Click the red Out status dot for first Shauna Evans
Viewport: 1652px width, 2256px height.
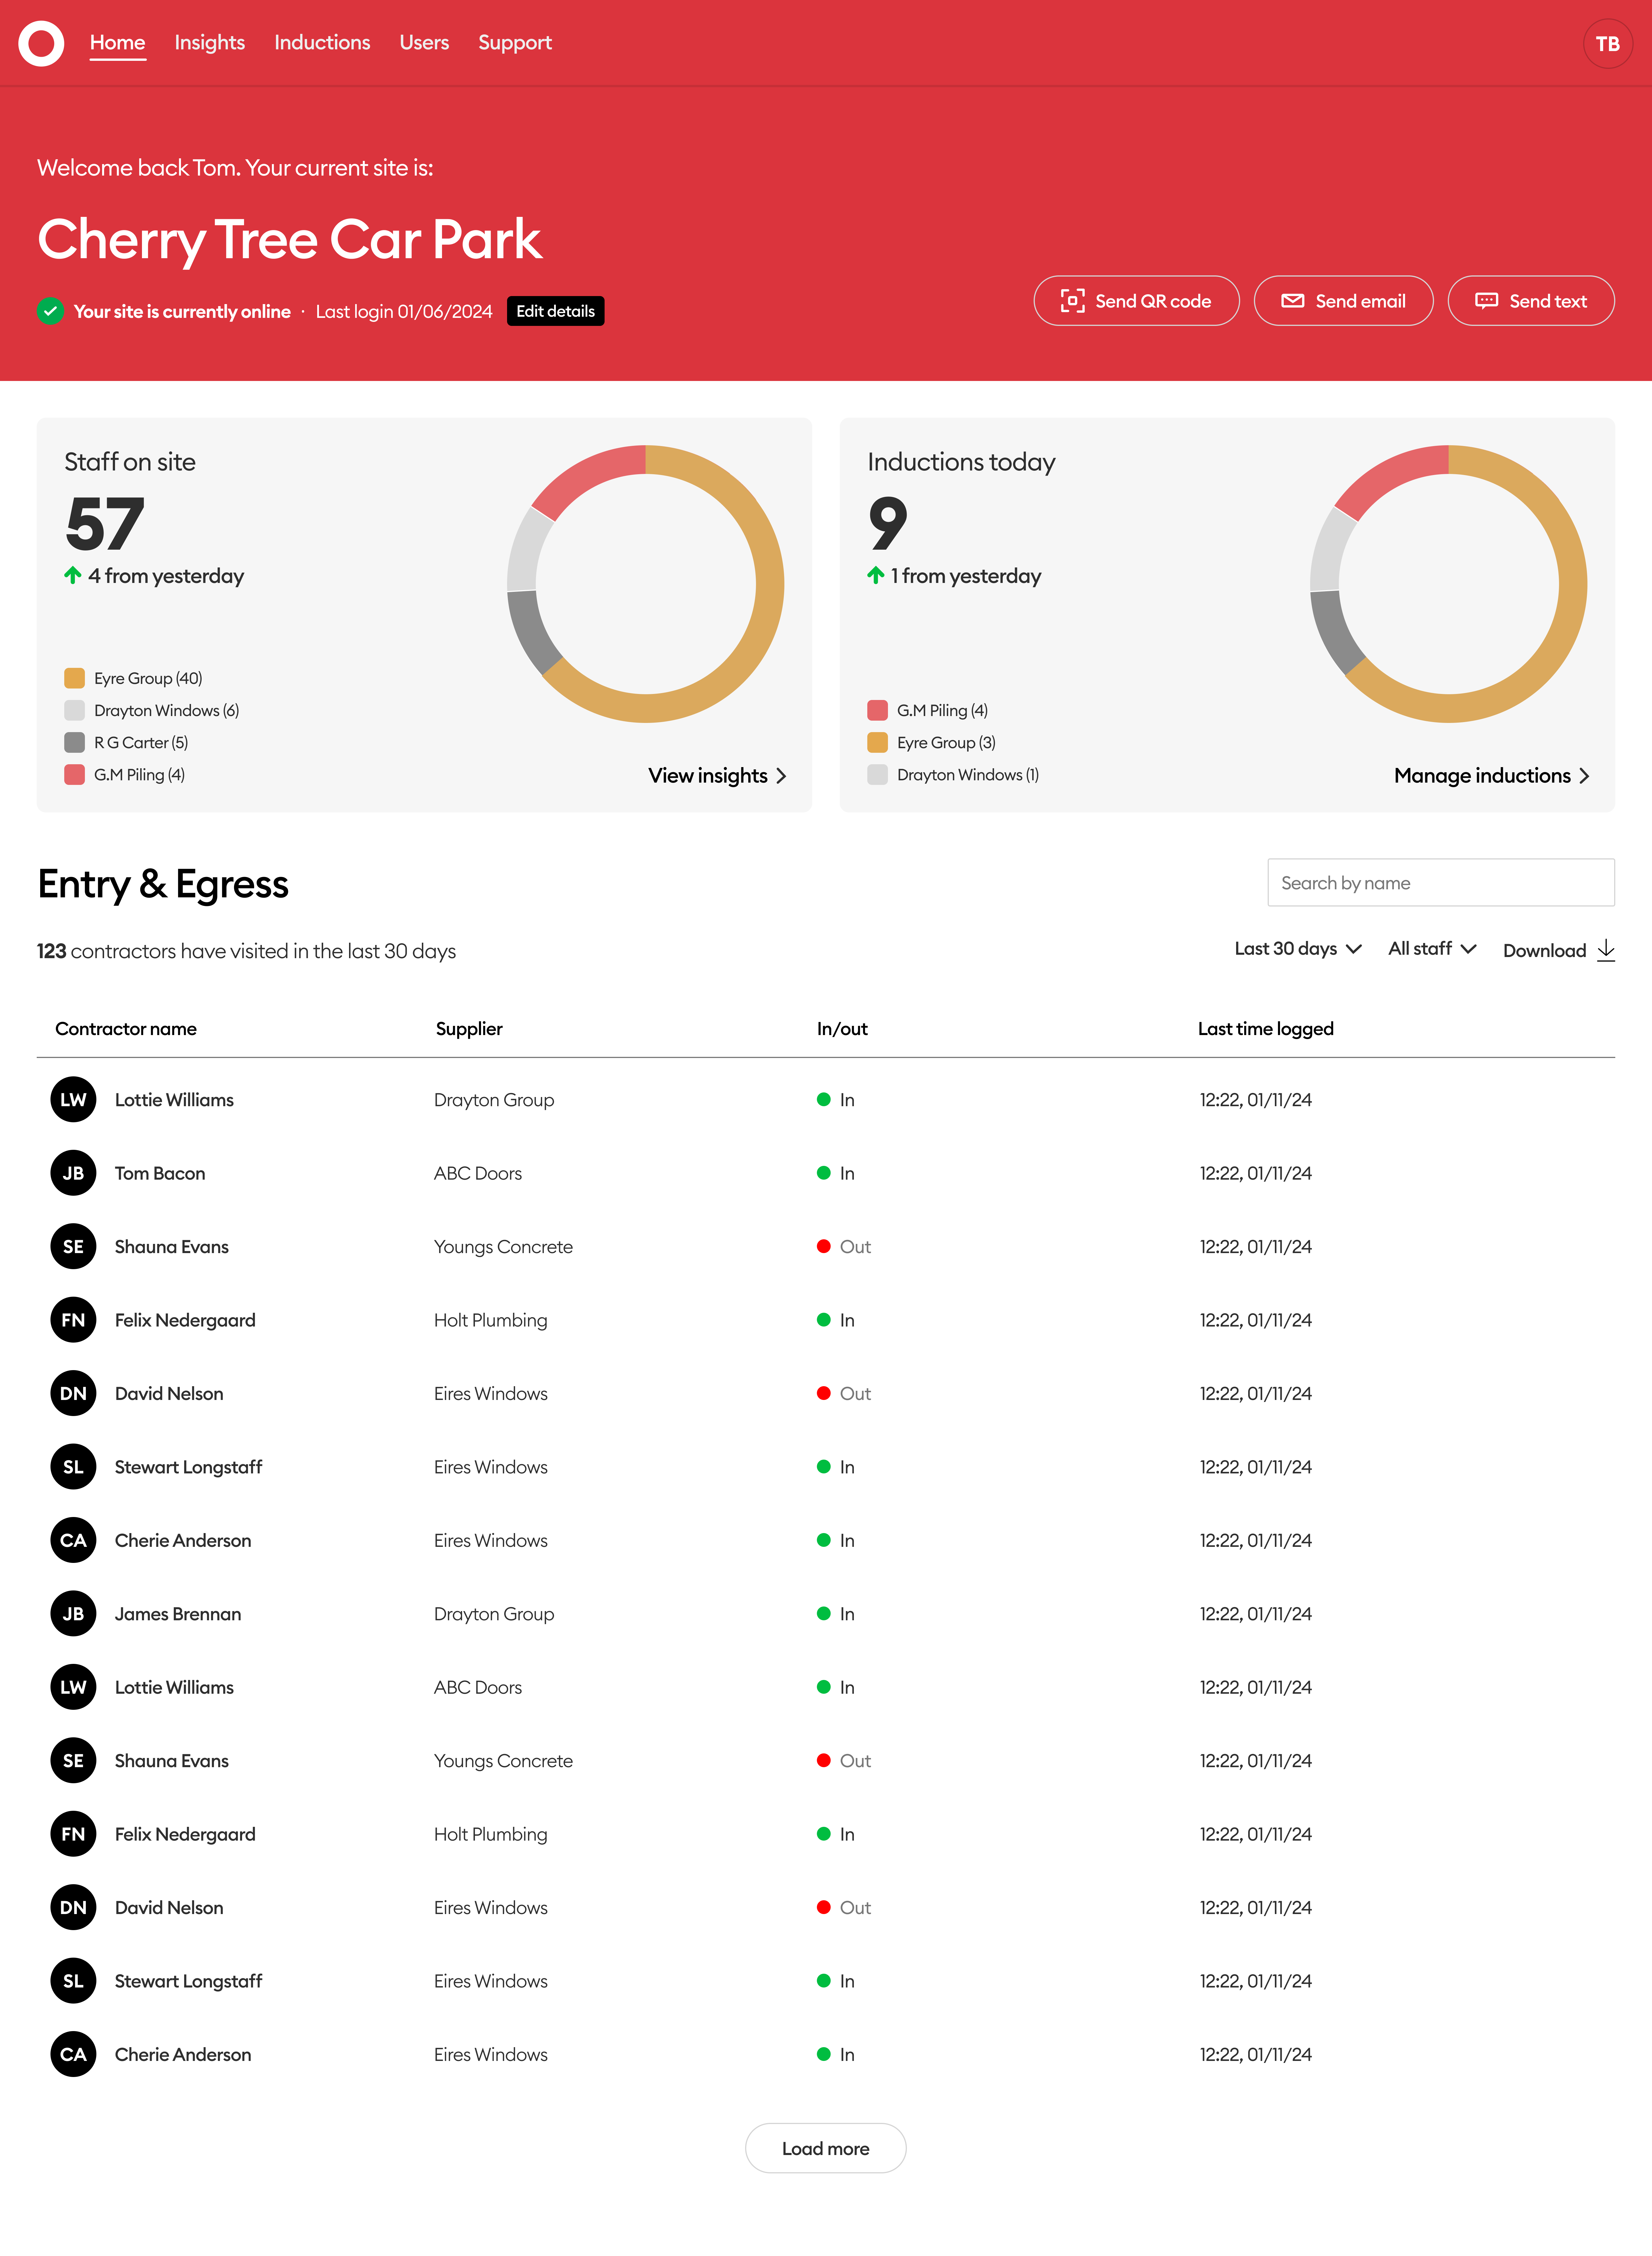coord(824,1246)
